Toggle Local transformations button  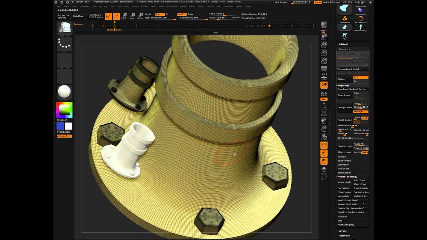coord(324,85)
